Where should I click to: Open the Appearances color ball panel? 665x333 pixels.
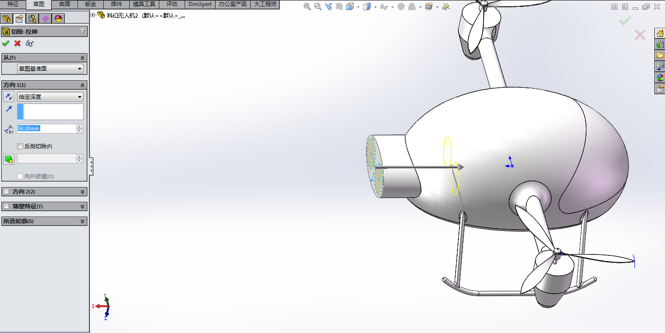(660, 78)
